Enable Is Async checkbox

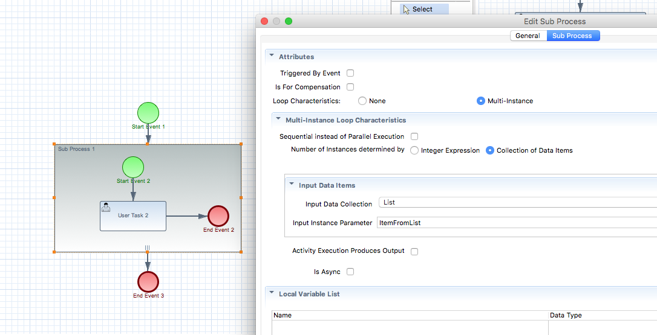[350, 272]
